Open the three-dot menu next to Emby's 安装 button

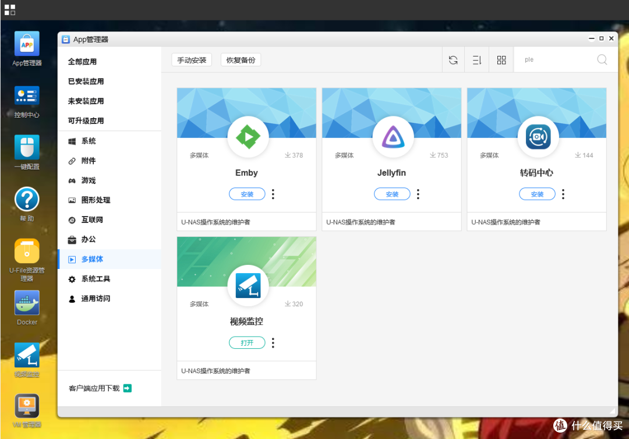273,194
